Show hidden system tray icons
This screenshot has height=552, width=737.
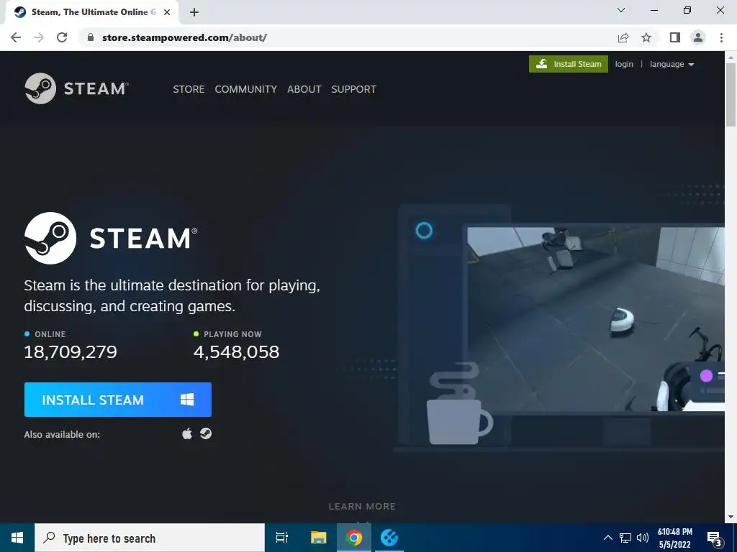point(607,538)
